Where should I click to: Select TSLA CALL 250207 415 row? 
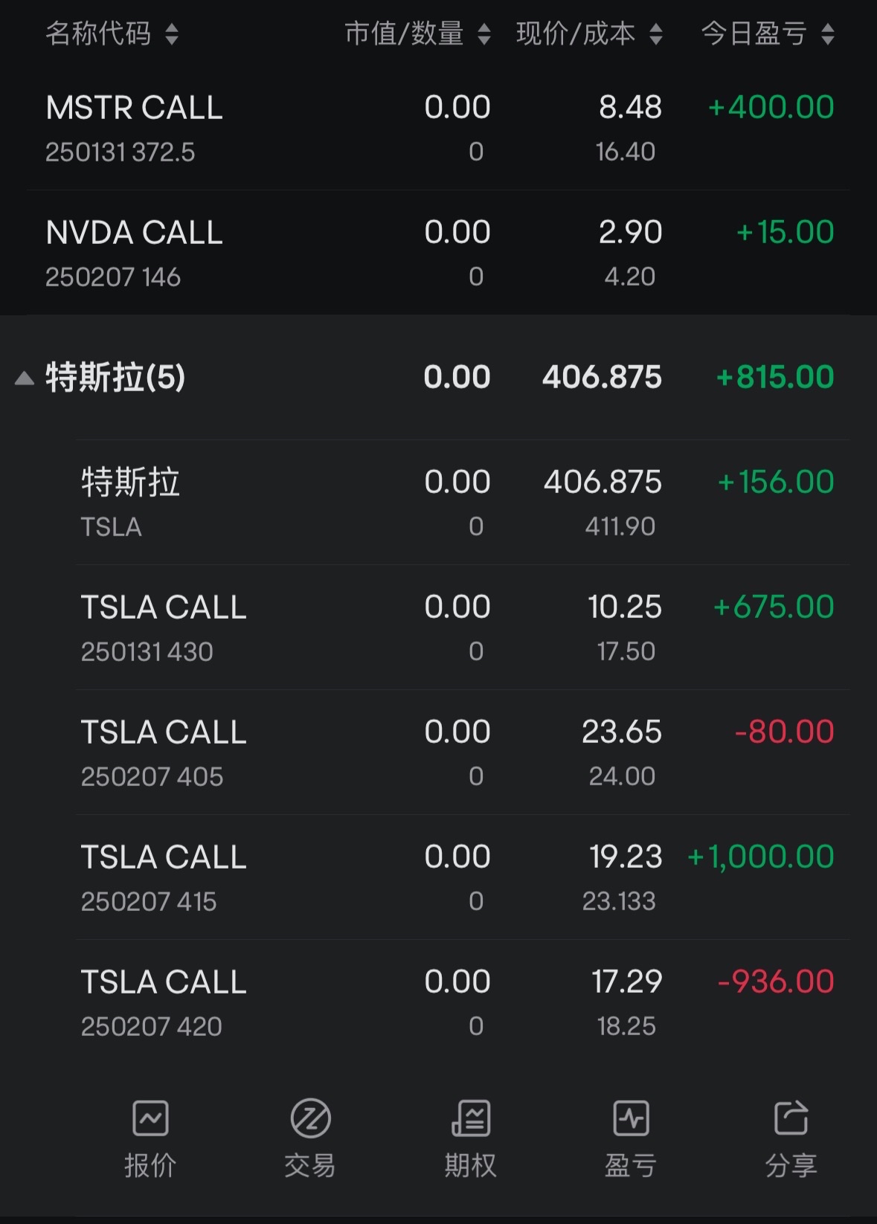click(463, 877)
